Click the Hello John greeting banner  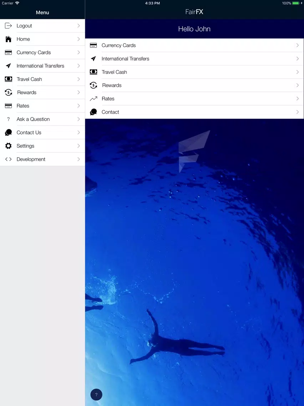pyautogui.click(x=194, y=29)
